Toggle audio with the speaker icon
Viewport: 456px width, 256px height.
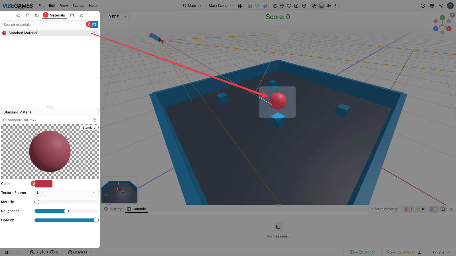(329, 6)
